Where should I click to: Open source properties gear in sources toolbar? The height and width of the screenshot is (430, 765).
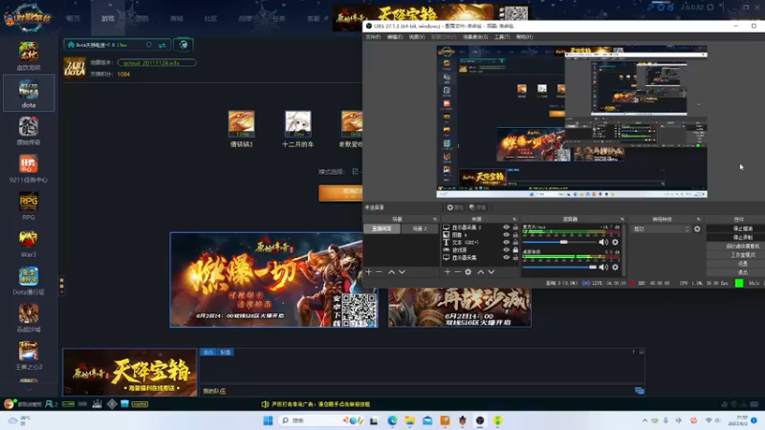pyautogui.click(x=468, y=271)
